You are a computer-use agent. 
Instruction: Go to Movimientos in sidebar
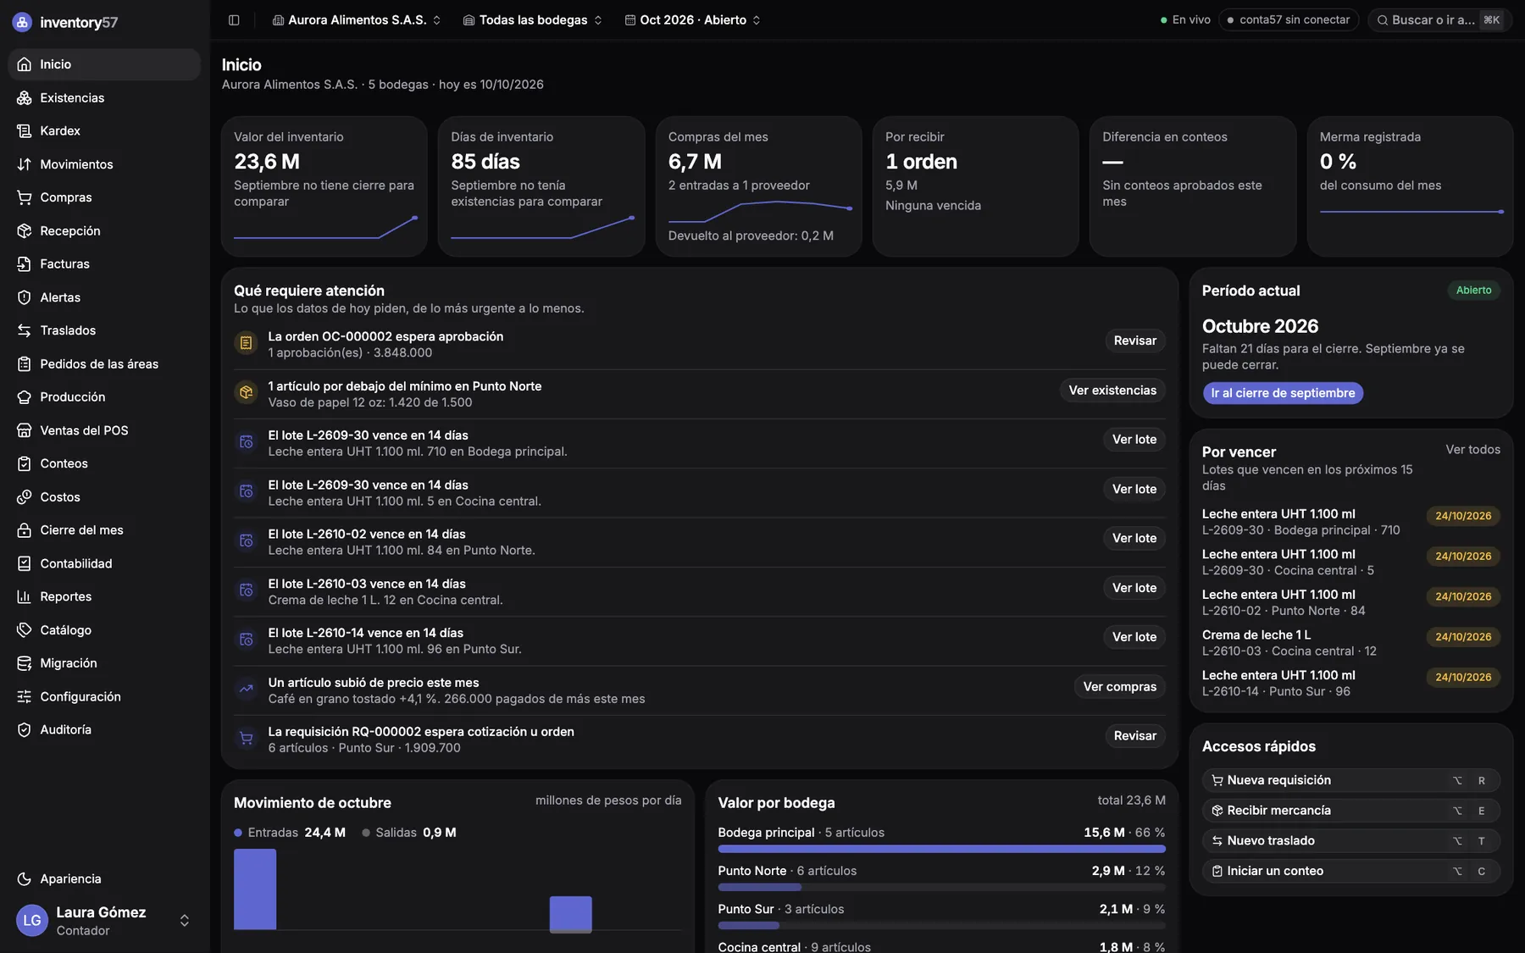pos(104,164)
